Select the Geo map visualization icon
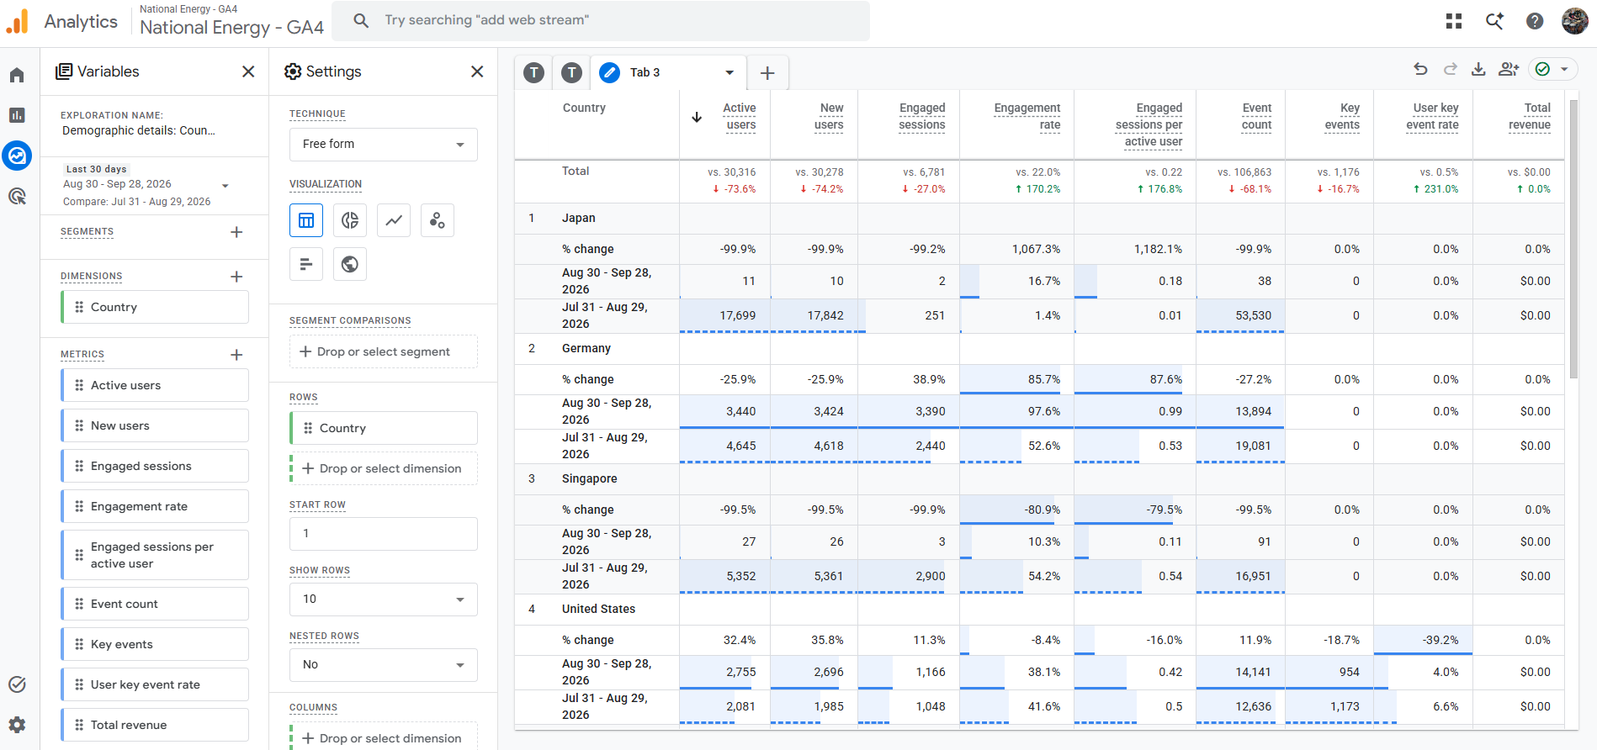1597x750 pixels. (350, 264)
